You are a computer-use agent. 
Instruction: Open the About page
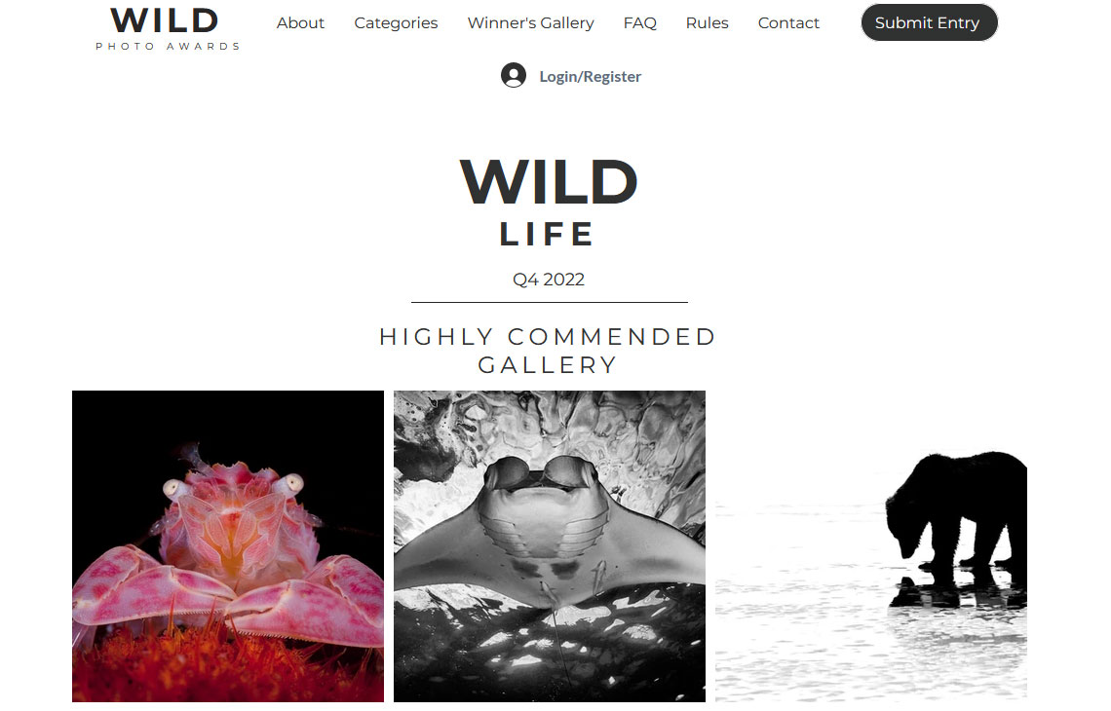[x=300, y=22]
